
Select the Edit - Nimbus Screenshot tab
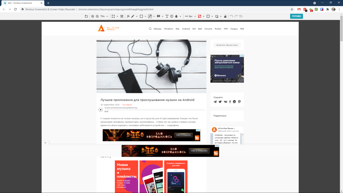[x=23, y=3]
